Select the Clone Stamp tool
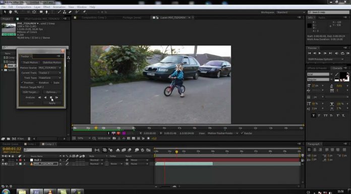 65,12
